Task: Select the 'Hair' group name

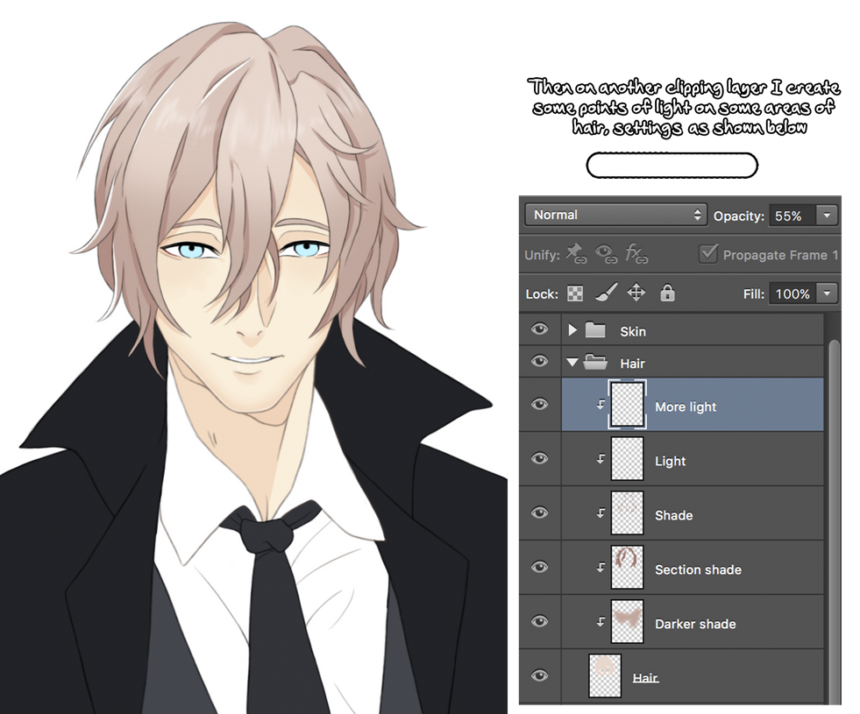Action: [632, 364]
